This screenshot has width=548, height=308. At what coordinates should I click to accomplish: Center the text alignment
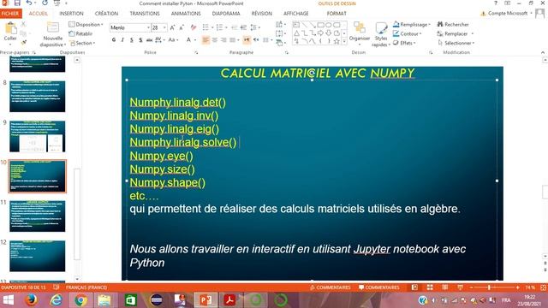[x=215, y=40]
